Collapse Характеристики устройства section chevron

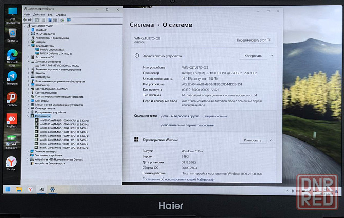pyautogui.click(x=272, y=55)
